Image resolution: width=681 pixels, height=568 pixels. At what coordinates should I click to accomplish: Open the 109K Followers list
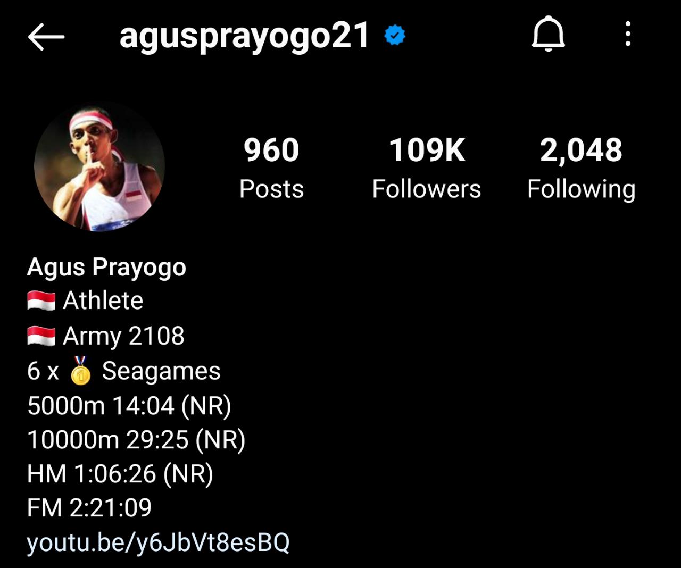(x=427, y=168)
